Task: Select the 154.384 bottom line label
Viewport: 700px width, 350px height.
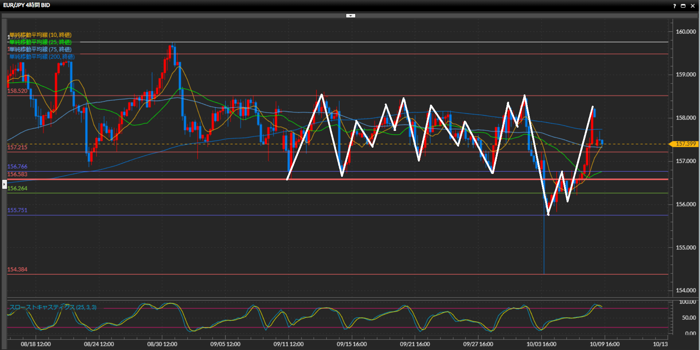Action: tap(17, 269)
